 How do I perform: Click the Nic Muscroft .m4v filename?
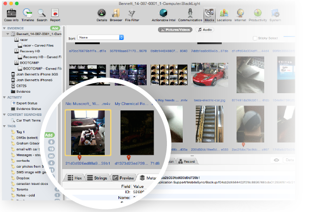click(88, 104)
